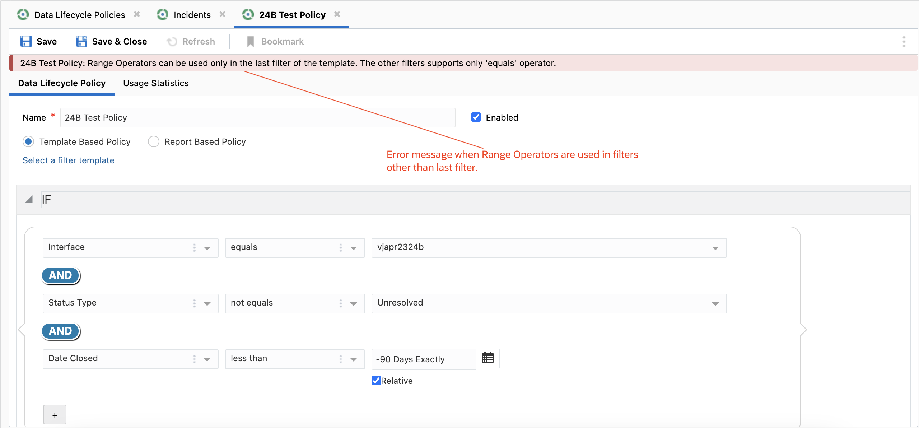
Task: Close the Incidents tab
Action: [x=223, y=14]
